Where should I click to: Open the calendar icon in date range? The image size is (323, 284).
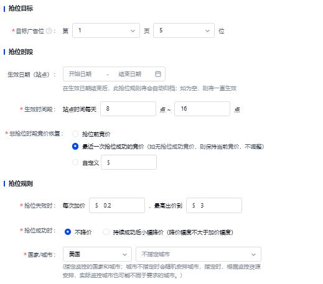(x=158, y=74)
